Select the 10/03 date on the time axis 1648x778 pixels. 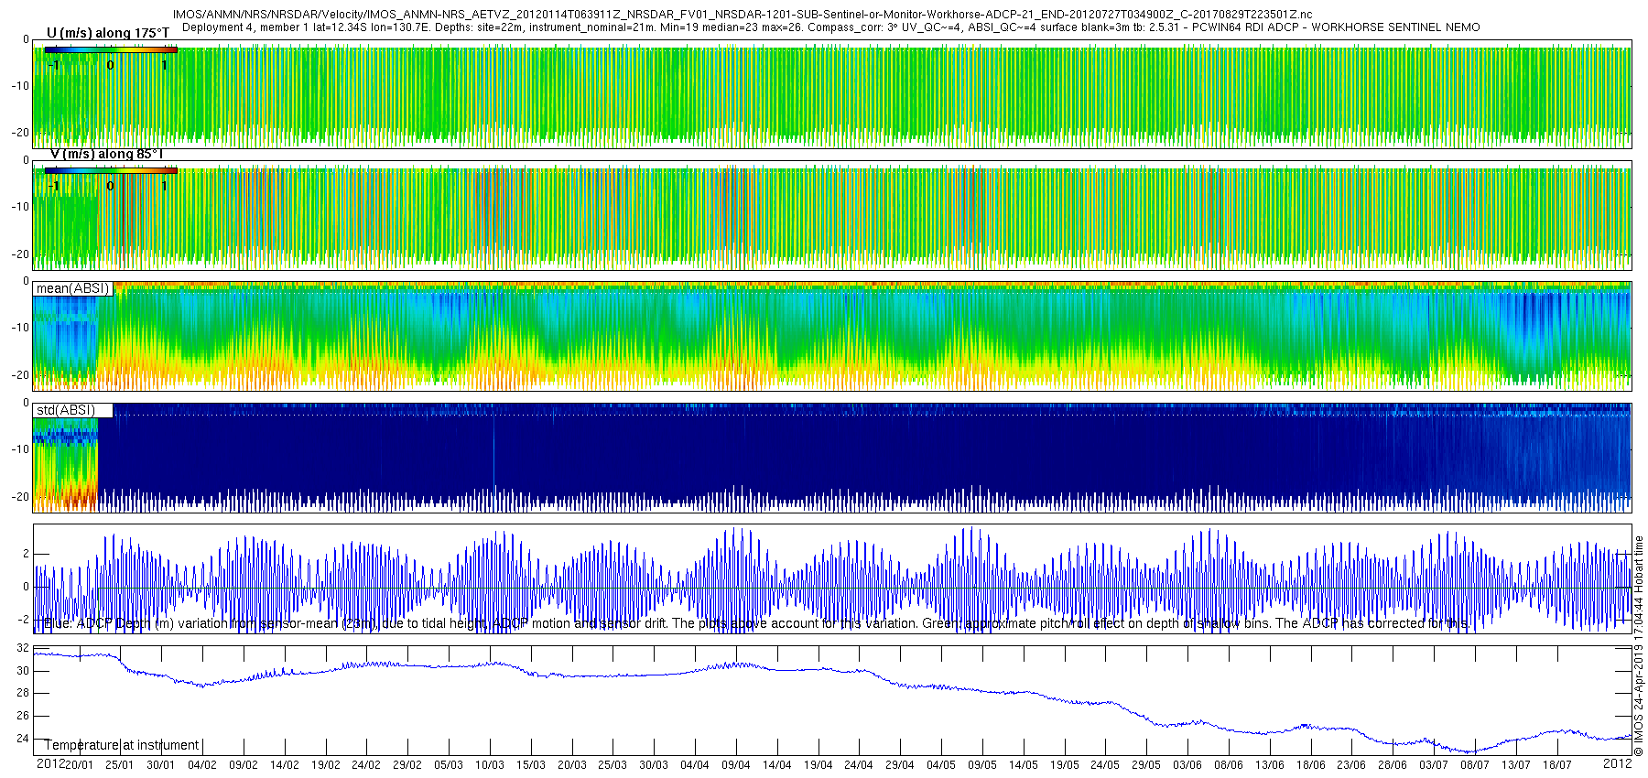pyautogui.click(x=490, y=765)
